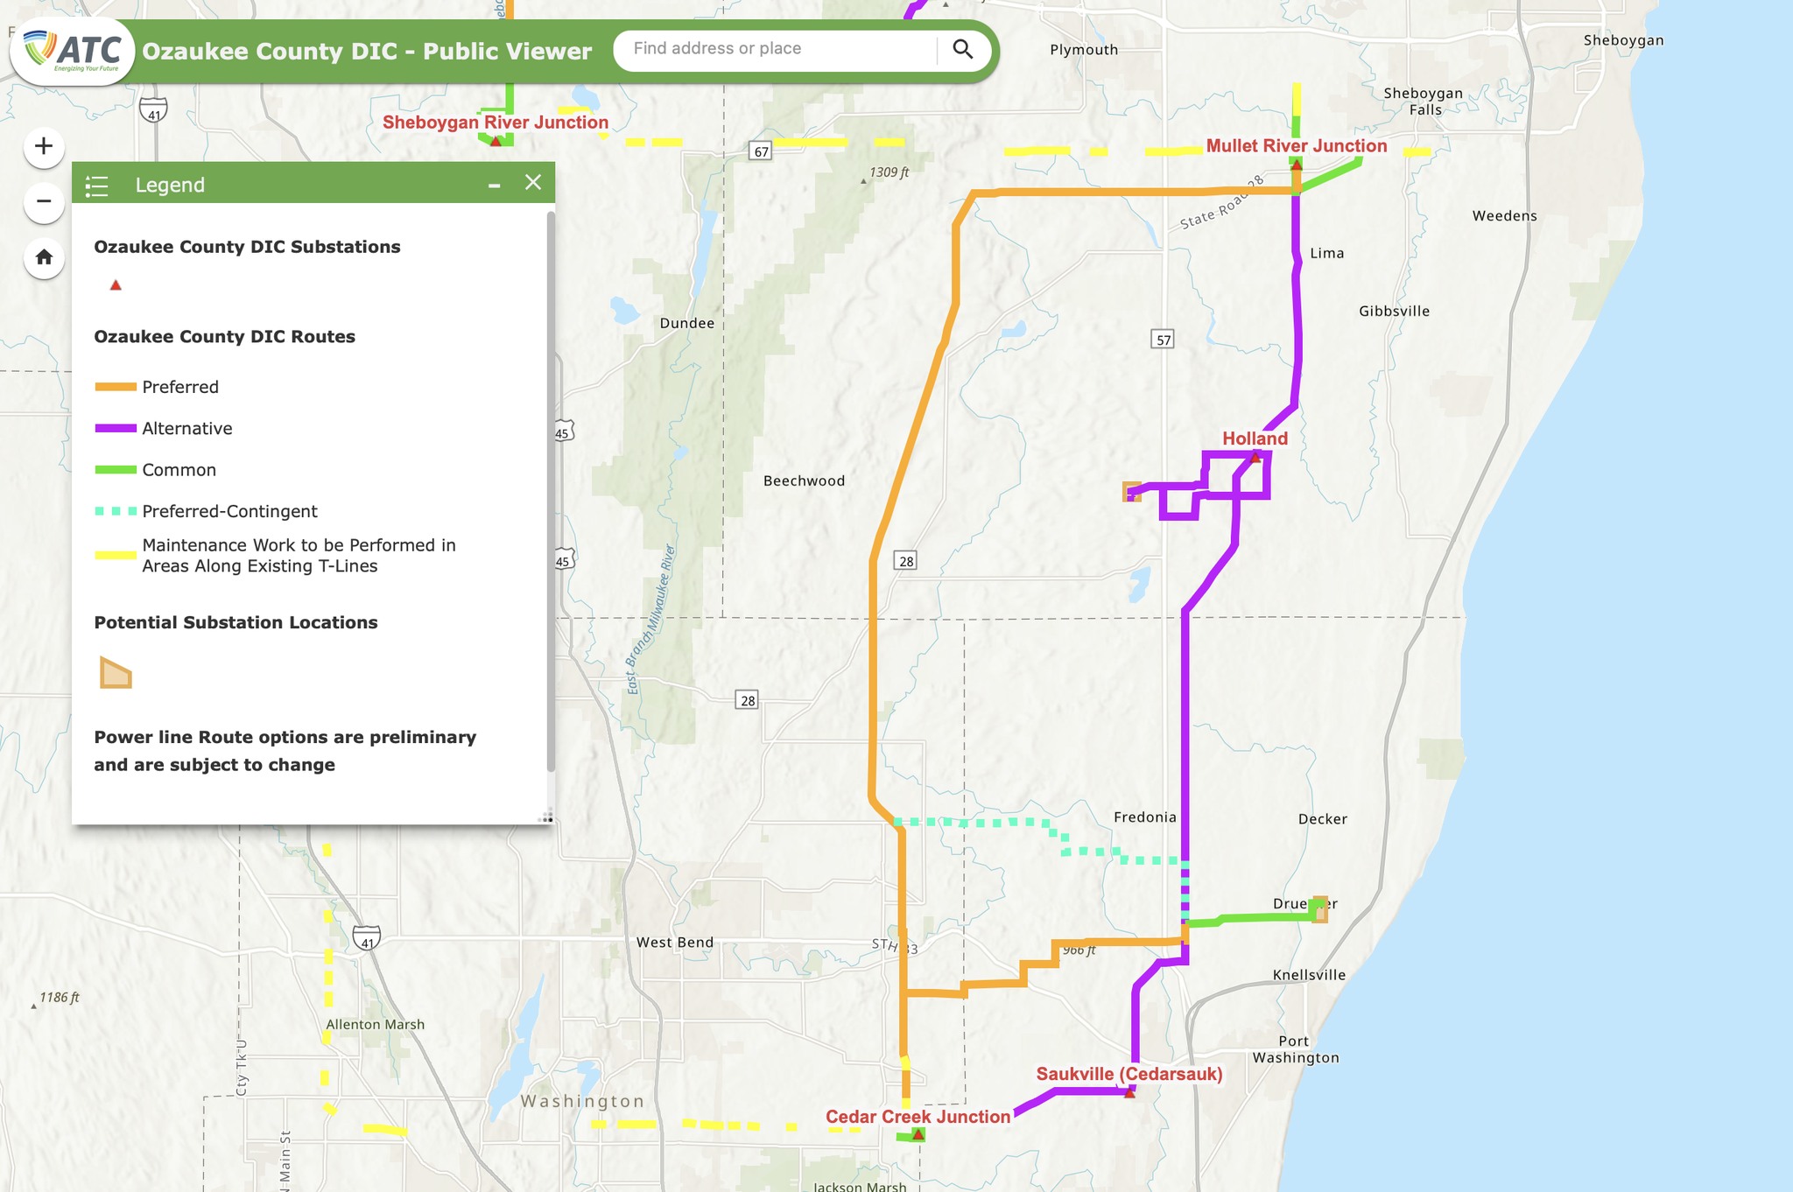Click the Legend panel resize handle
The height and width of the screenshot is (1192, 1793).
coord(546,817)
